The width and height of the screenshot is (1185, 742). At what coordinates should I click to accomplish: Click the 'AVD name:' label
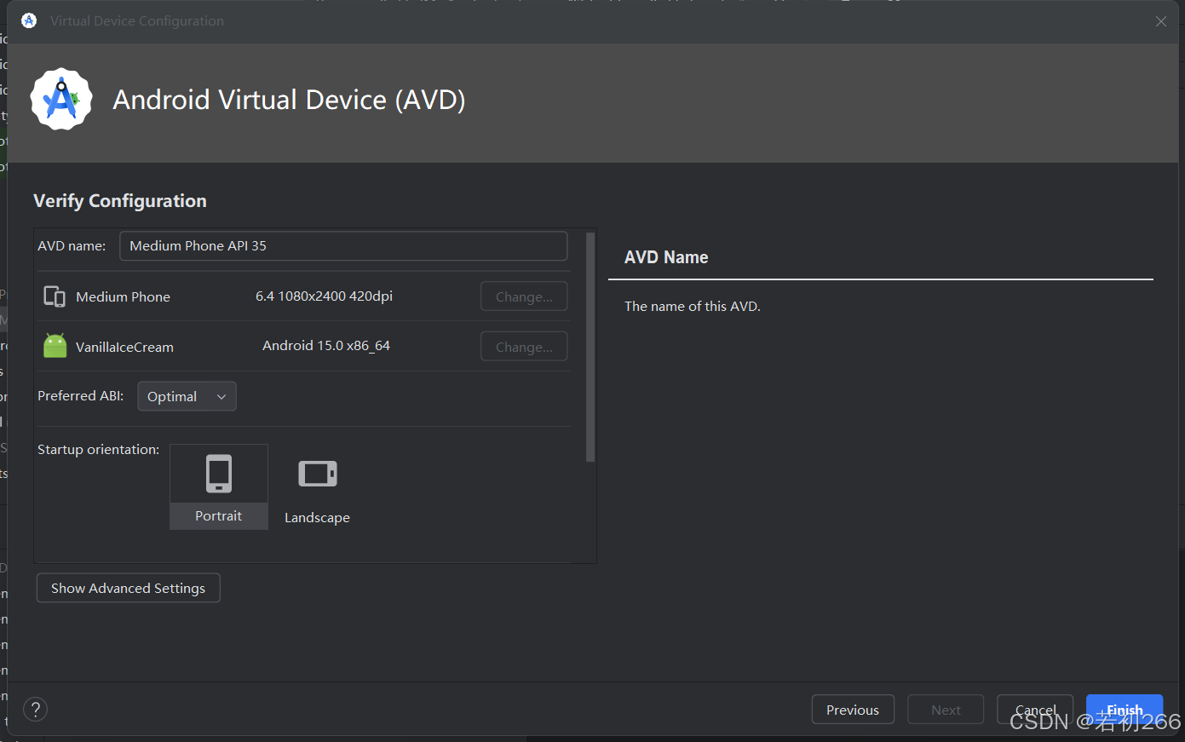72,245
